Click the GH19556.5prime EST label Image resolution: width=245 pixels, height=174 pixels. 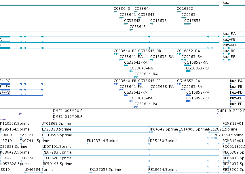click(57, 135)
